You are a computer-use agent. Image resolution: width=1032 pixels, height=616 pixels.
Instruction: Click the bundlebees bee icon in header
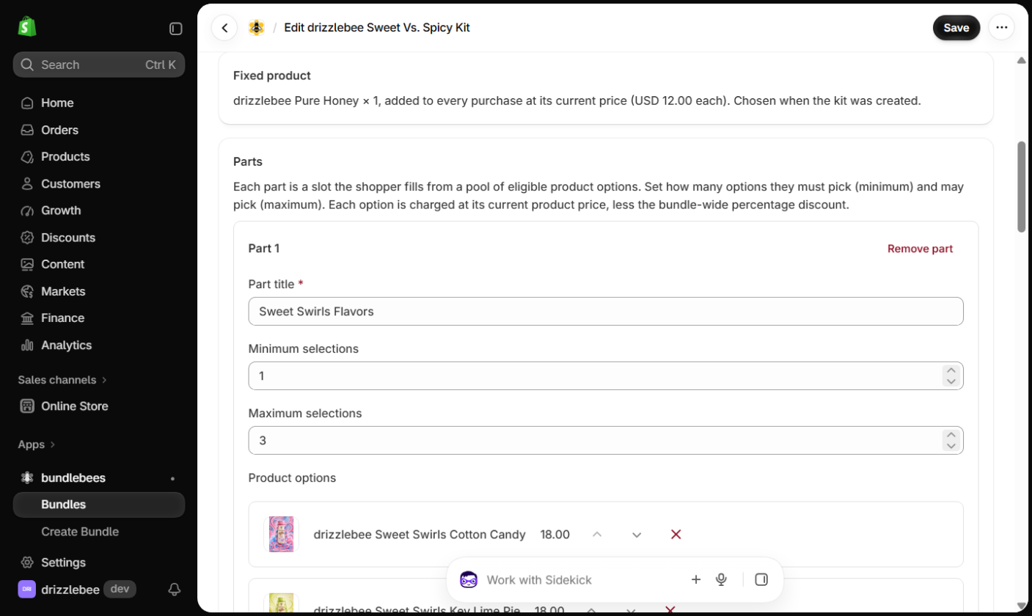(x=256, y=28)
